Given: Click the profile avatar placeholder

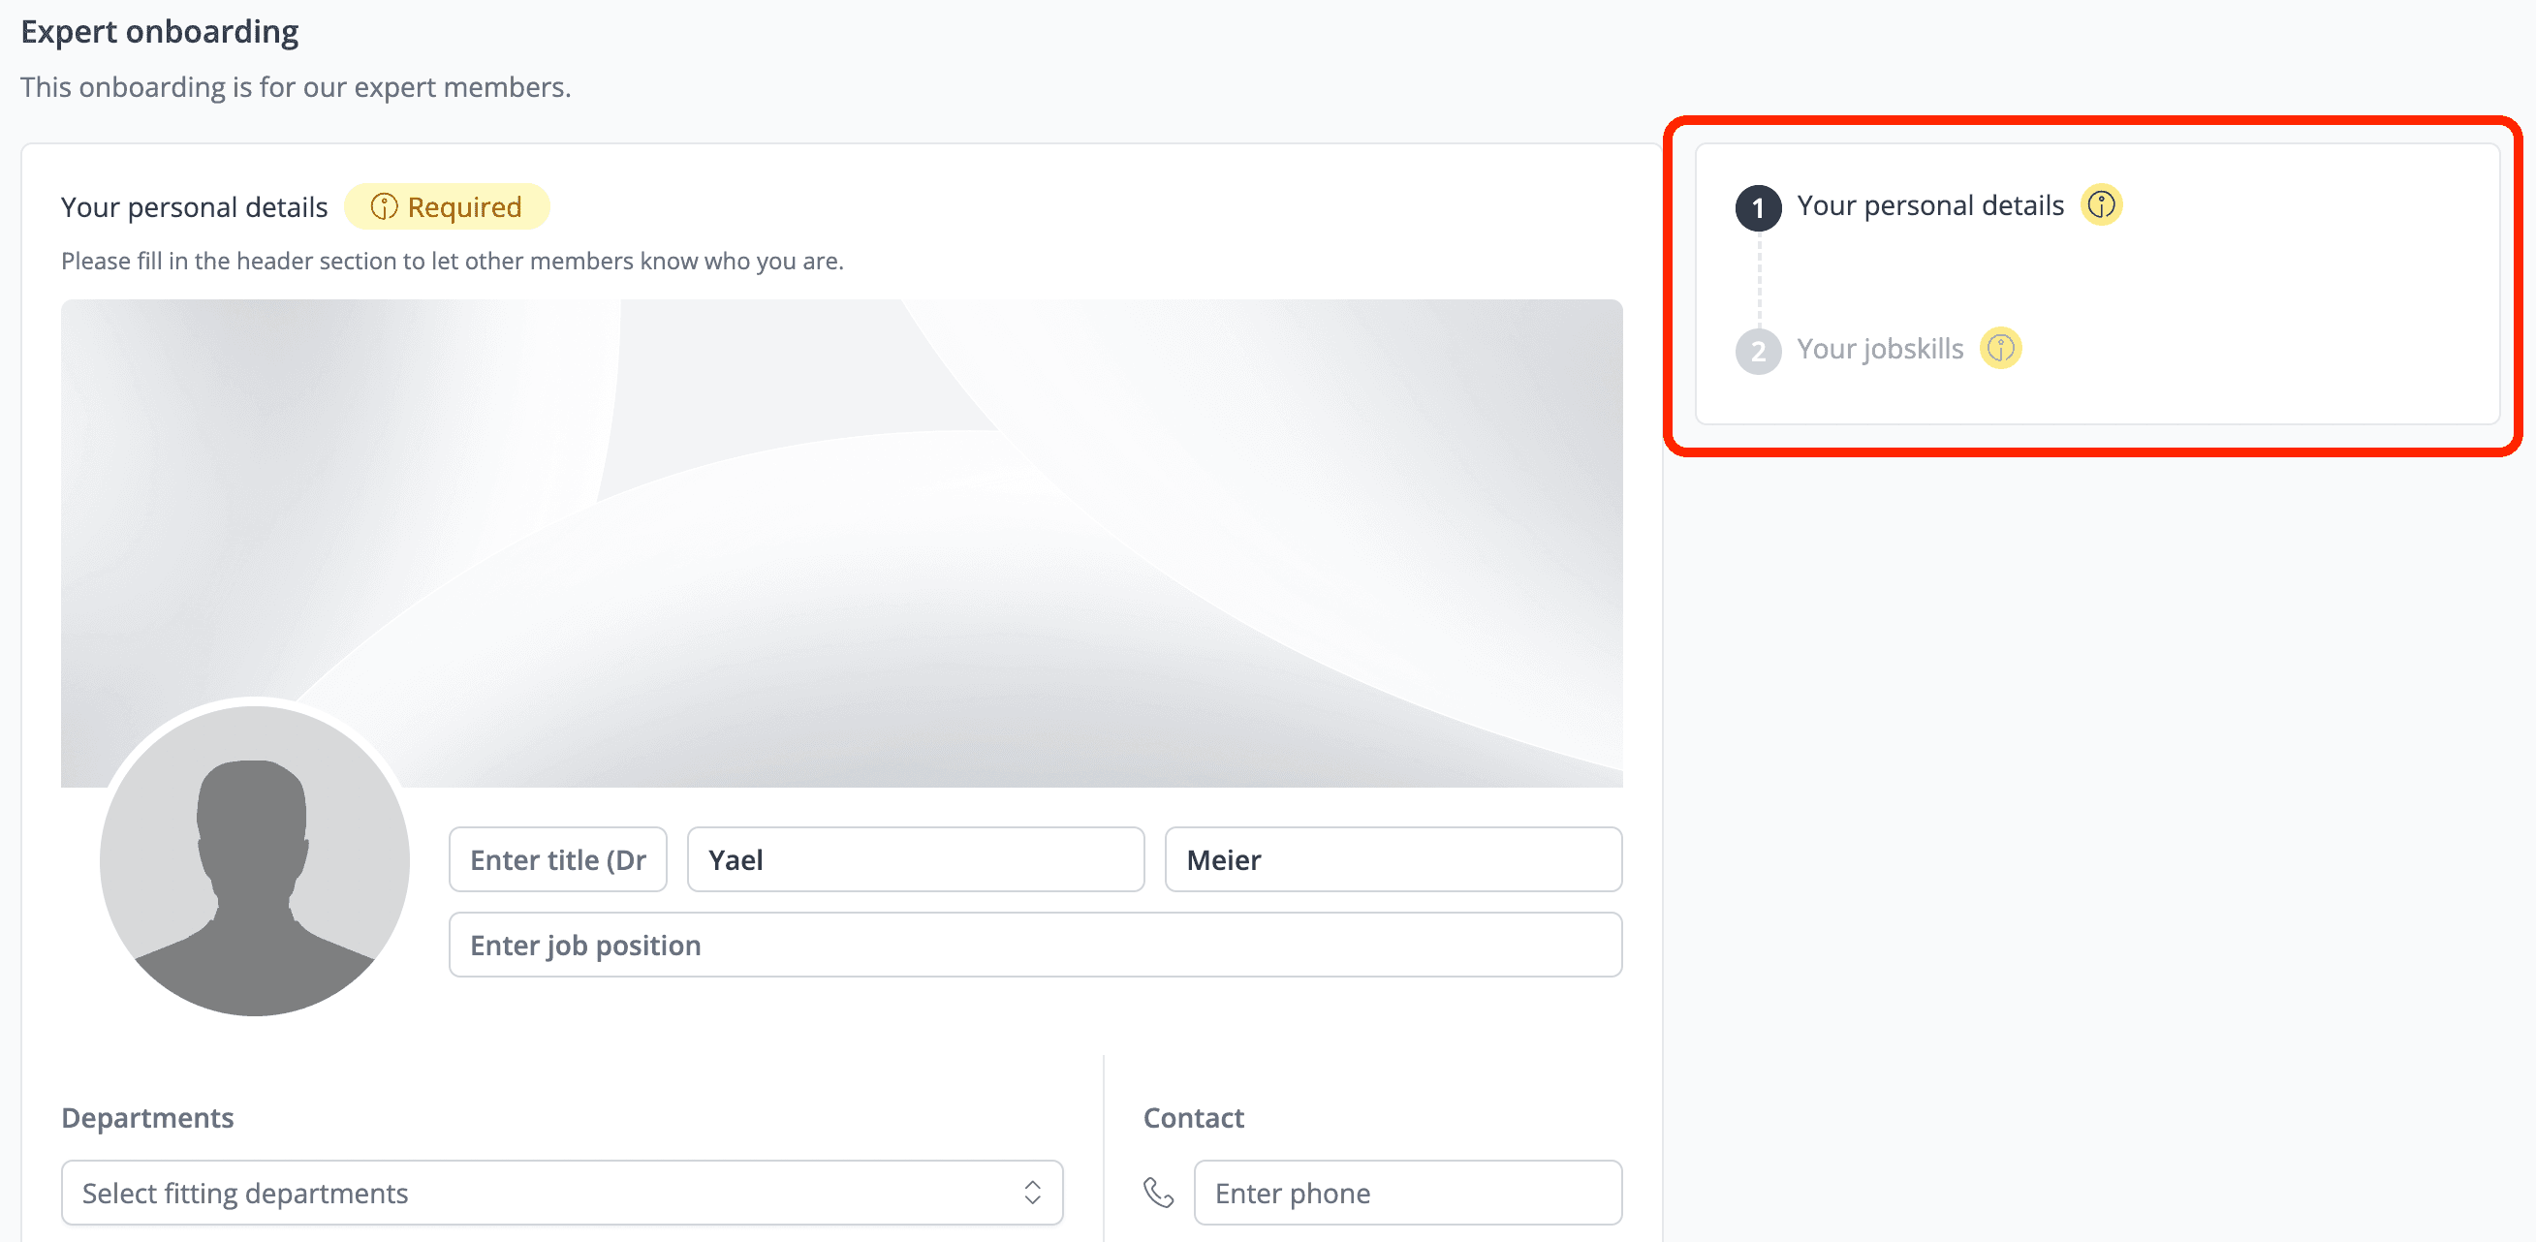Looking at the screenshot, I should [x=254, y=860].
